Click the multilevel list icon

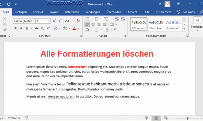(106, 19)
